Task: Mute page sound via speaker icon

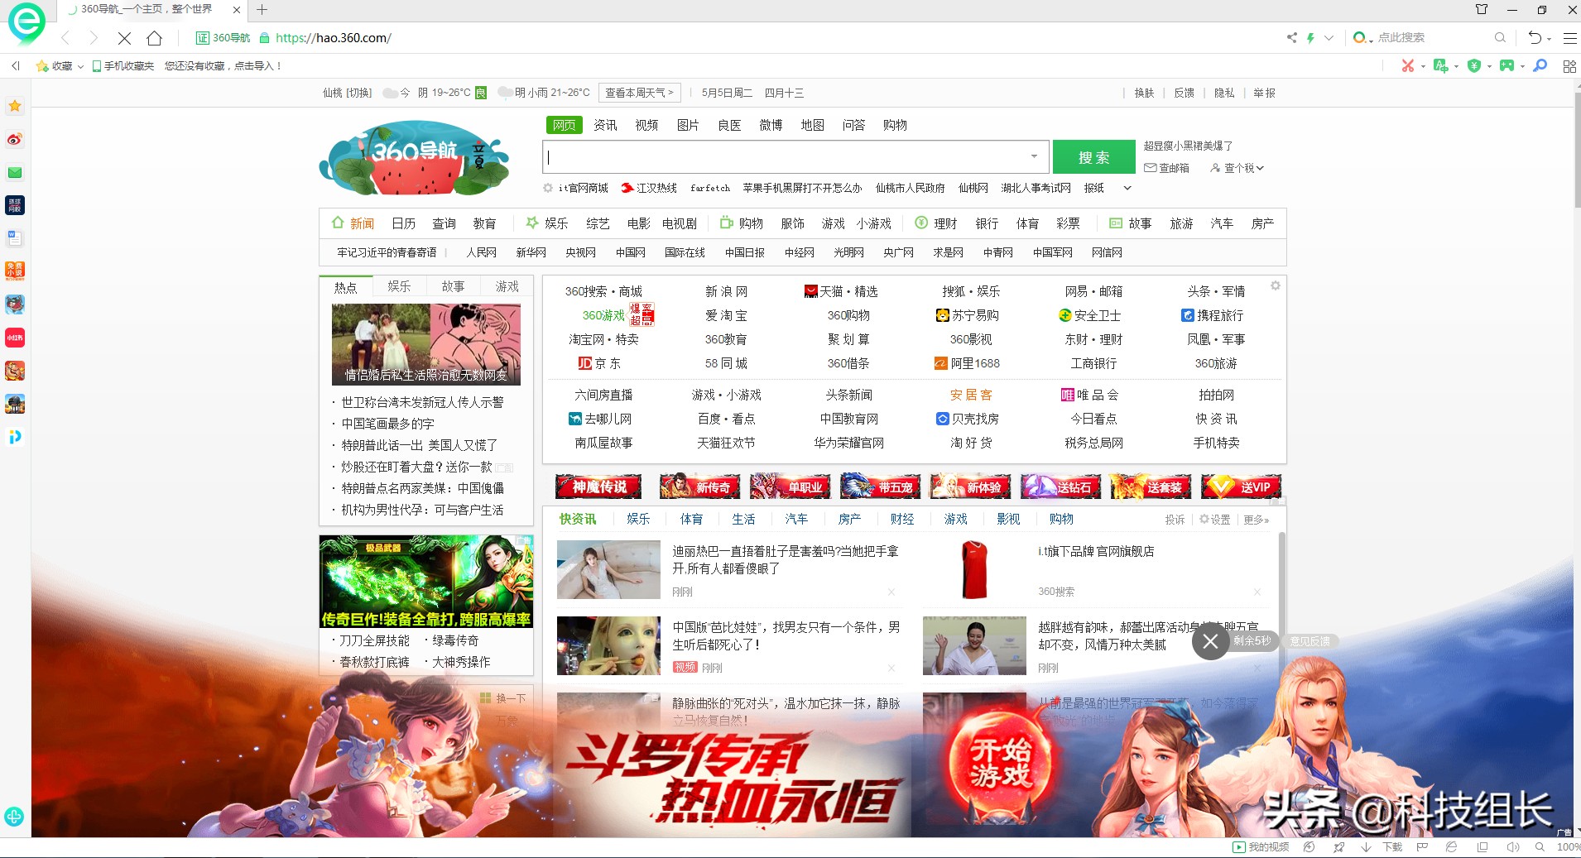Action: (1514, 846)
